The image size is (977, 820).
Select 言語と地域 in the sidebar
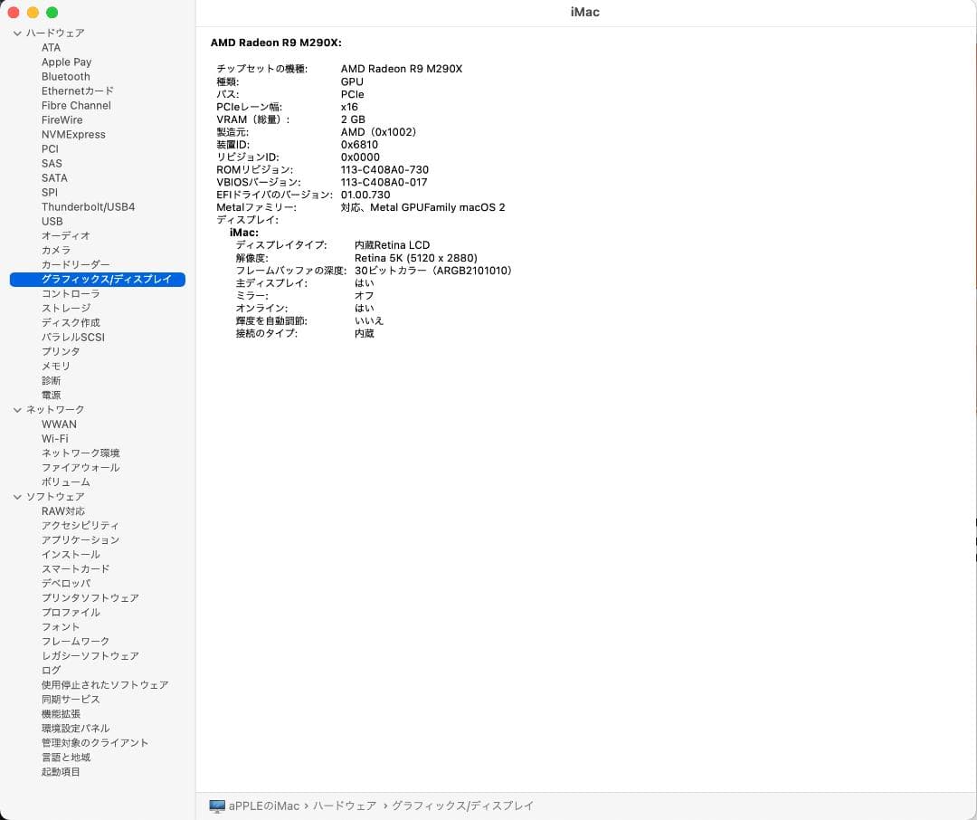pyautogui.click(x=67, y=757)
